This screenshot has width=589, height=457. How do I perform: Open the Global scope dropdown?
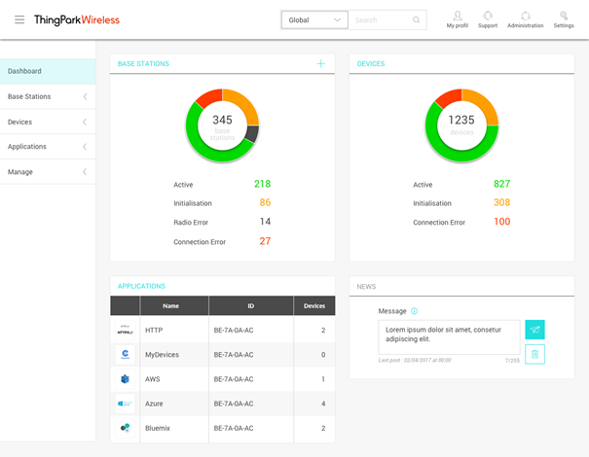tap(314, 19)
